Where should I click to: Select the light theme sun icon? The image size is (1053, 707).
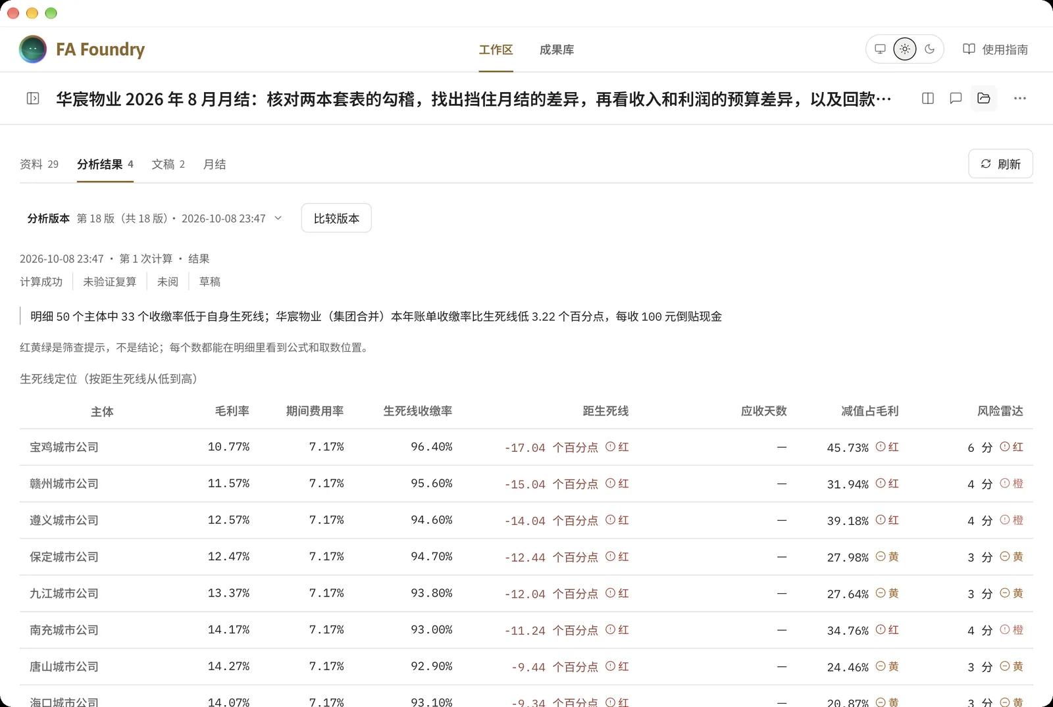point(905,49)
